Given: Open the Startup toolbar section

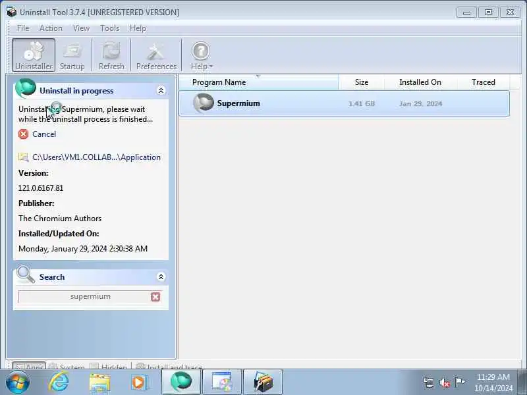Looking at the screenshot, I should [72, 55].
